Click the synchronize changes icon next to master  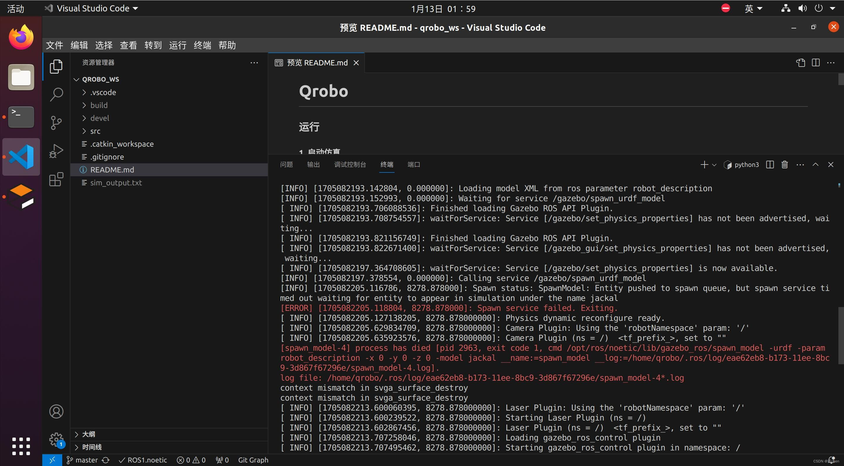[105, 460]
